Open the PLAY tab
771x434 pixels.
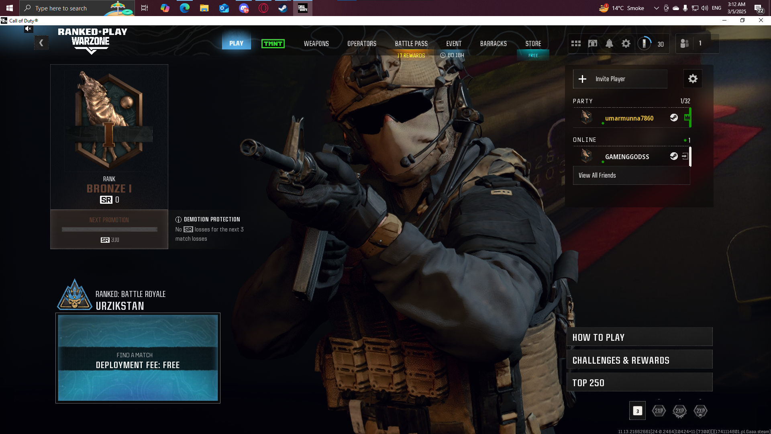[236, 43]
